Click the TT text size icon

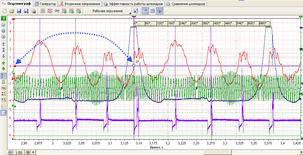tap(4, 100)
